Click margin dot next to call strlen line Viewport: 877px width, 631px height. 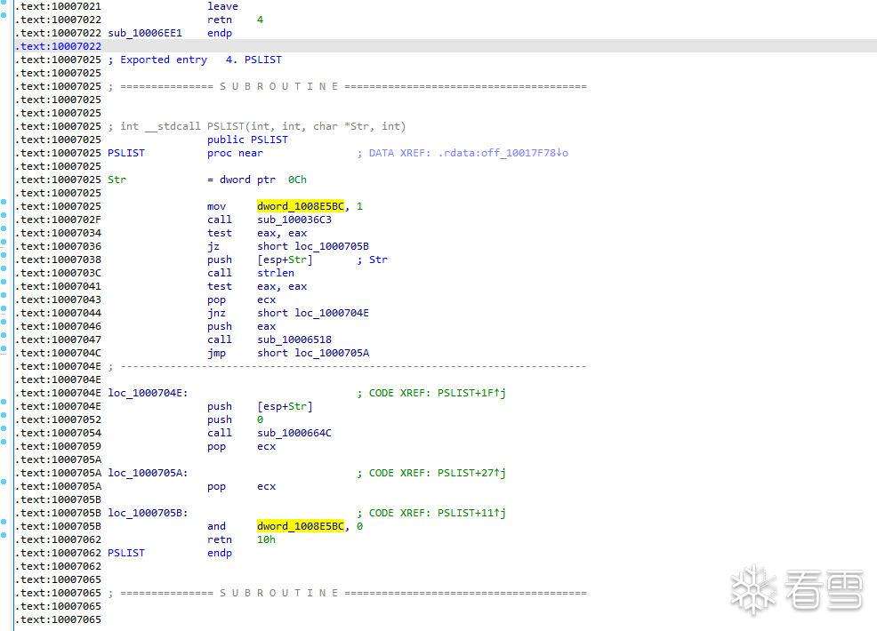[x=4, y=273]
